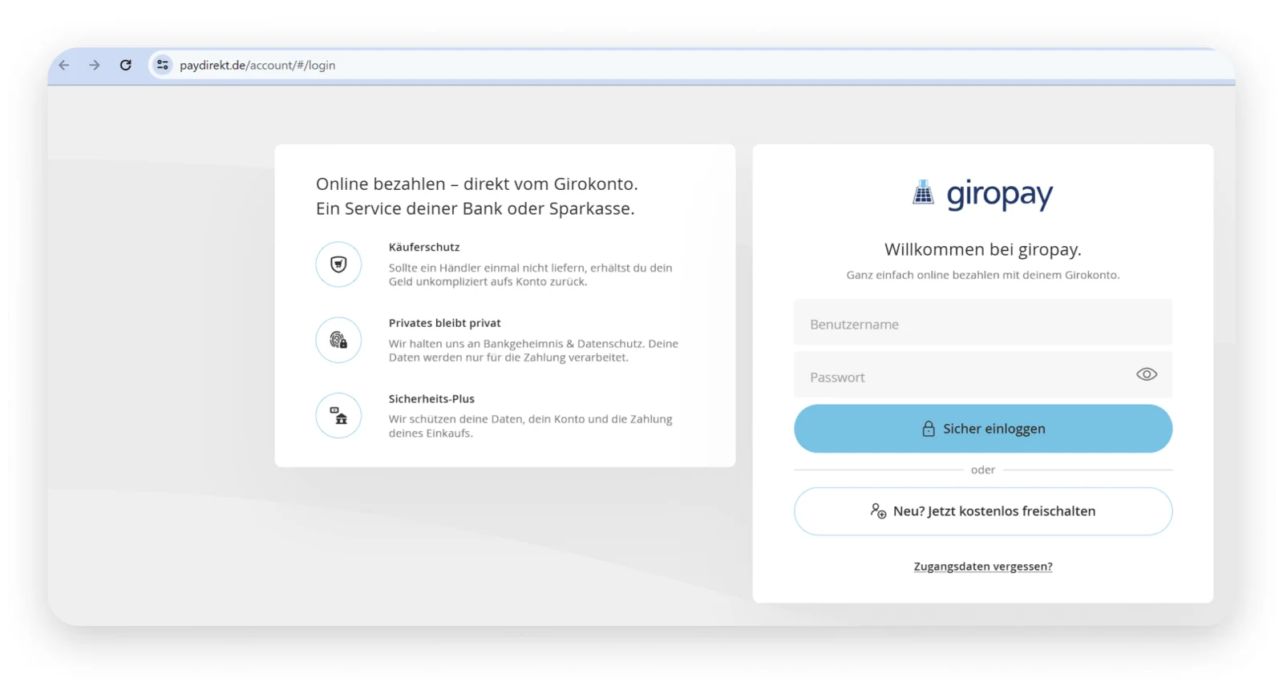Click the Sicherheits-Plus heading
The width and height of the screenshot is (1283, 690).
pos(431,398)
